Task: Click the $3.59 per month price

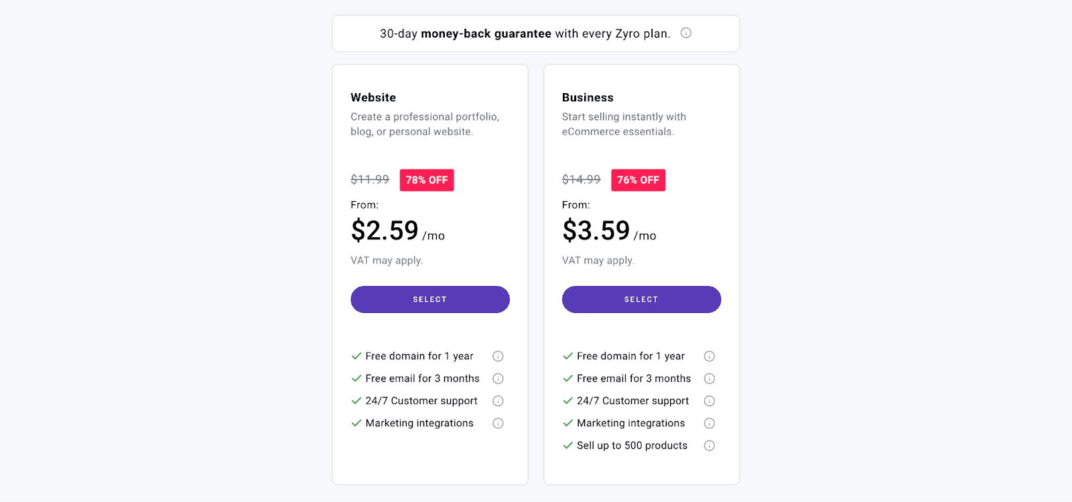Action: [x=596, y=231]
